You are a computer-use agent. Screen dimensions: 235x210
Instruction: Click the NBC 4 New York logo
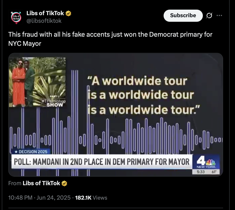coord(206,162)
